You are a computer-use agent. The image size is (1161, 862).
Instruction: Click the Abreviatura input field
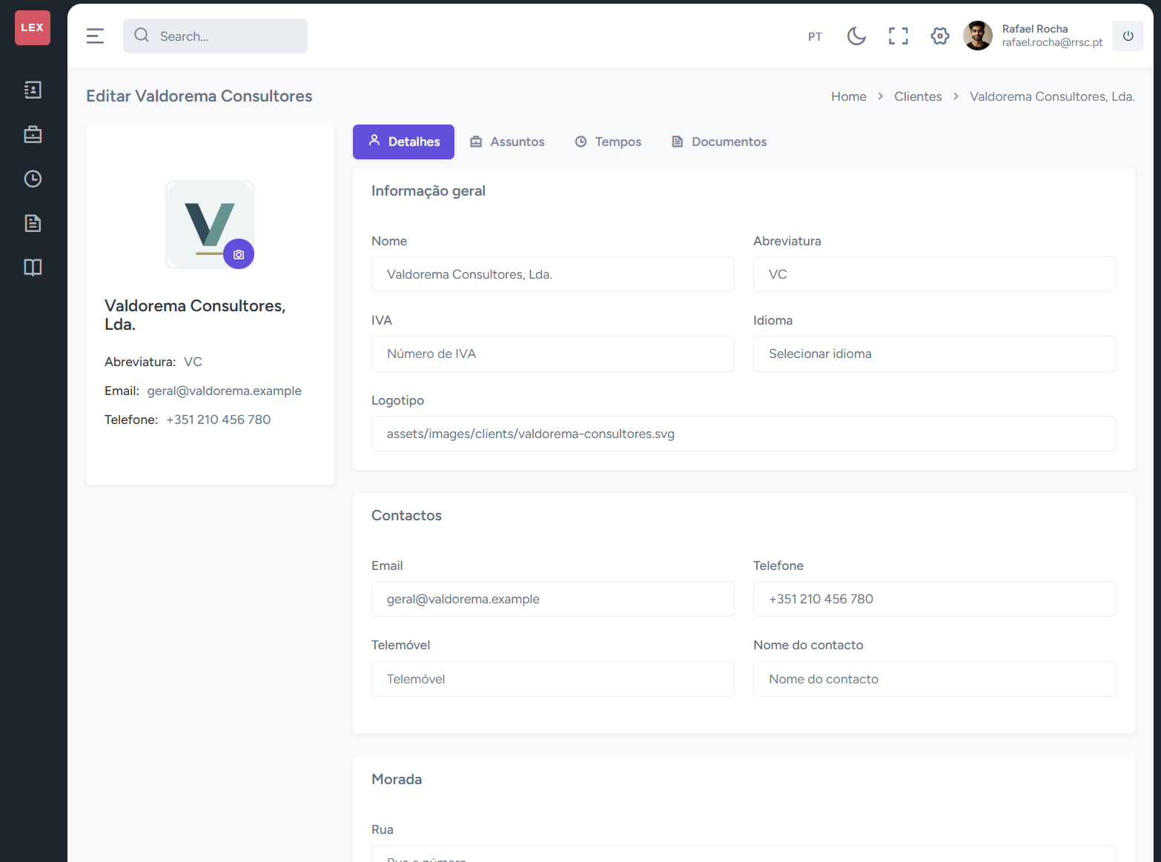[x=935, y=274]
